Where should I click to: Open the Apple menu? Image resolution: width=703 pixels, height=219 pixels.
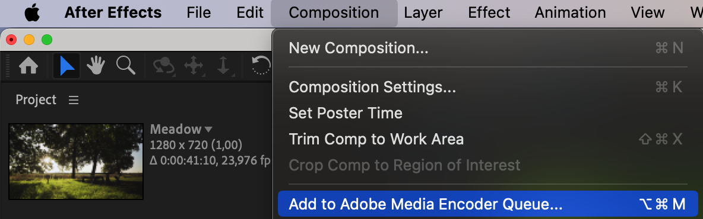[x=32, y=12]
